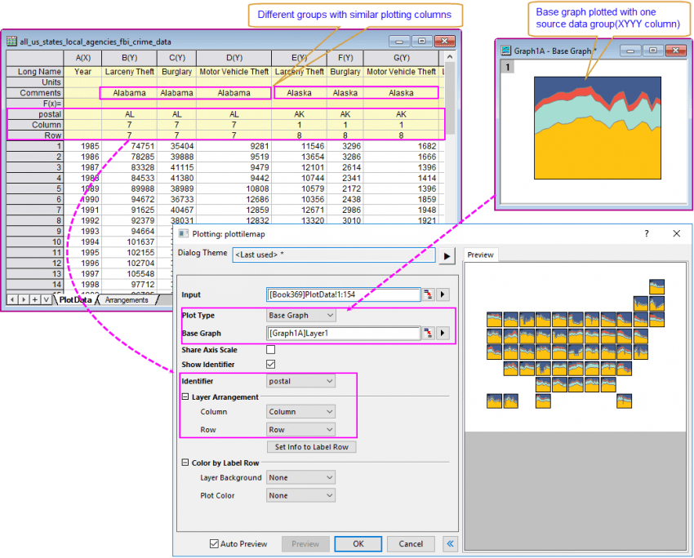Click the OK button
Viewport: 694px width, 558px height.
(x=358, y=544)
